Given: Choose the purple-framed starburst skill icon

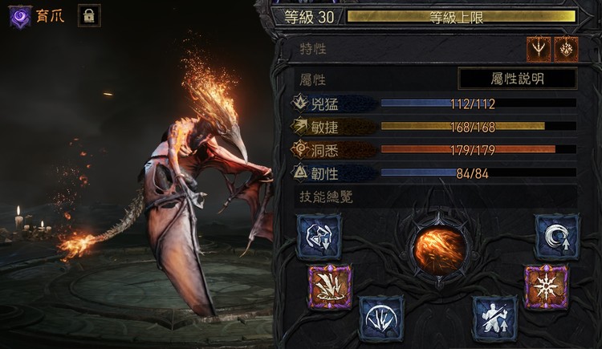Looking at the screenshot, I should pyautogui.click(x=547, y=286).
